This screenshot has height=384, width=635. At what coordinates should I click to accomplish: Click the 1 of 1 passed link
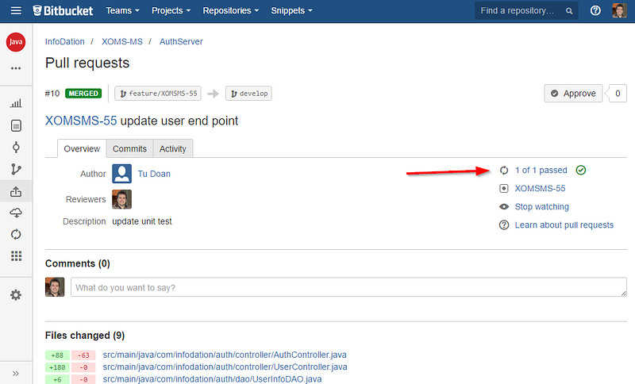pos(541,171)
